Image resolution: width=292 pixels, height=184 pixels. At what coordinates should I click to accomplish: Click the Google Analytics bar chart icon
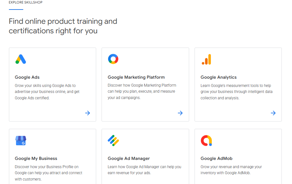pyautogui.click(x=206, y=59)
